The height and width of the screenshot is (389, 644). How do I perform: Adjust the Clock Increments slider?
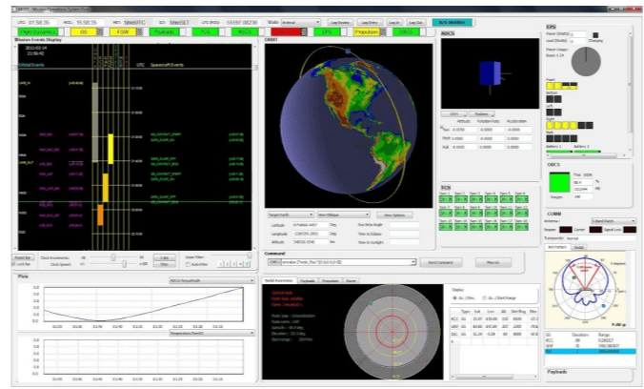[x=112, y=256]
